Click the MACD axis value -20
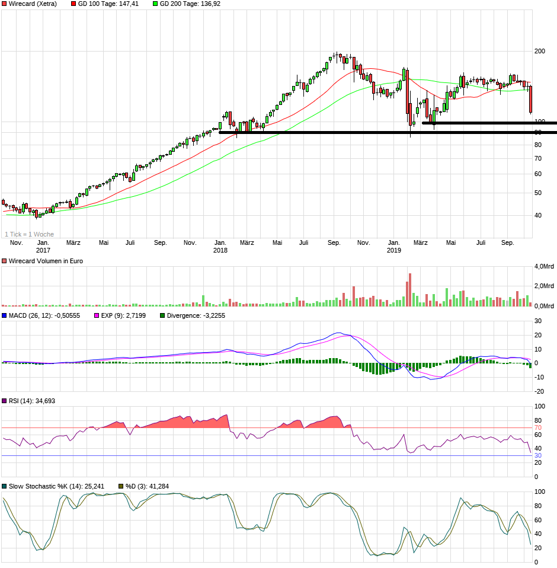Viewport: 557px width, 568px height. (539, 391)
